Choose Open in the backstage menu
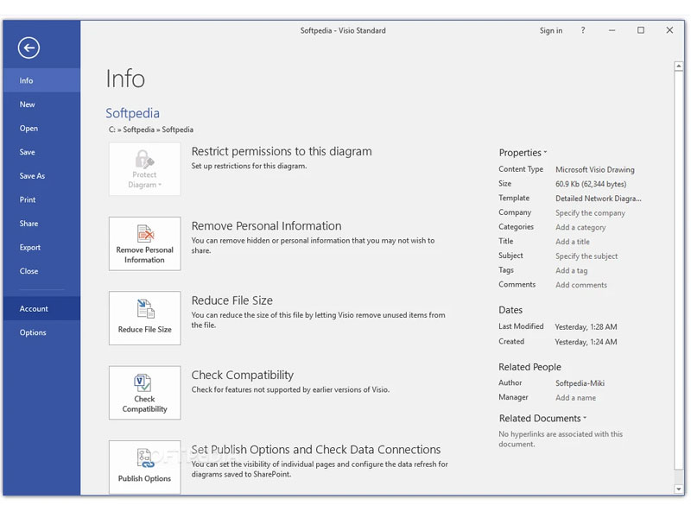This screenshot has width=691, height=518. [41, 128]
